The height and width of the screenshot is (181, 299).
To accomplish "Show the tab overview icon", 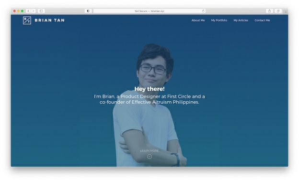I will 278,11.
